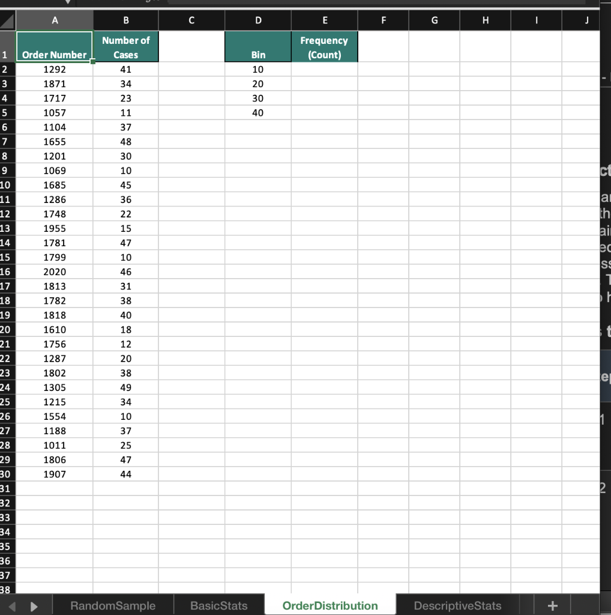Click the fill handle on the selected cell
611x615 pixels.
click(93, 61)
